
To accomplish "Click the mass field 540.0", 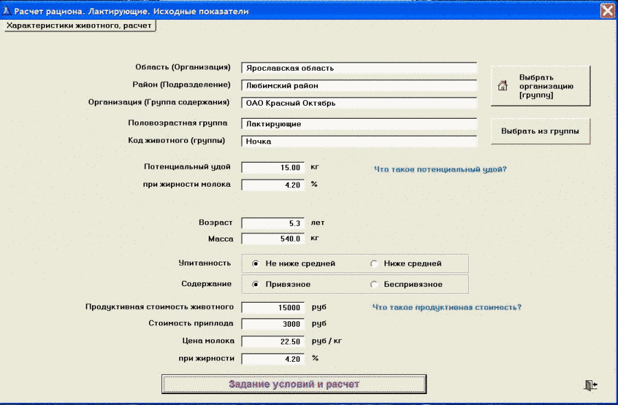I will click(273, 239).
